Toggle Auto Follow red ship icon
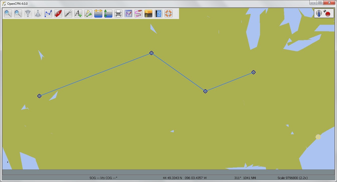 click(x=58, y=13)
